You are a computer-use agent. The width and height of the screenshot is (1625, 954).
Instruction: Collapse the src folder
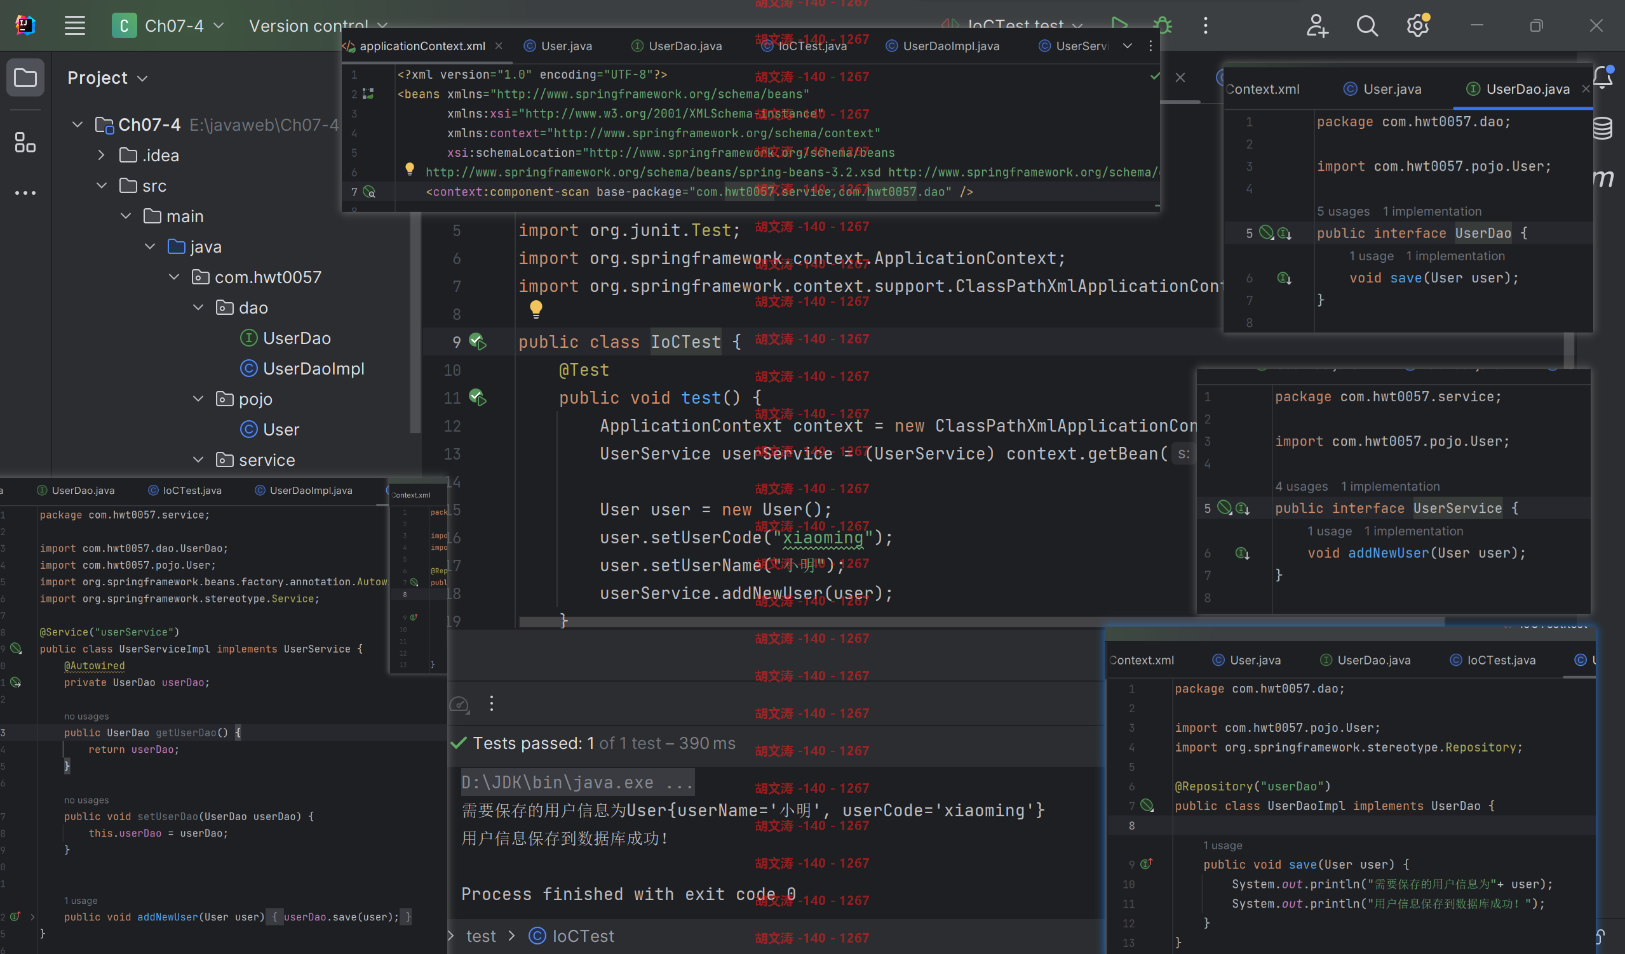(101, 185)
